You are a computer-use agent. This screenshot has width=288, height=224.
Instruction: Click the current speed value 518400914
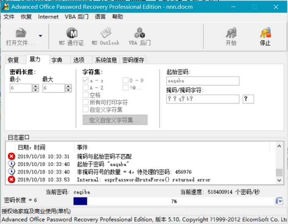220,192
